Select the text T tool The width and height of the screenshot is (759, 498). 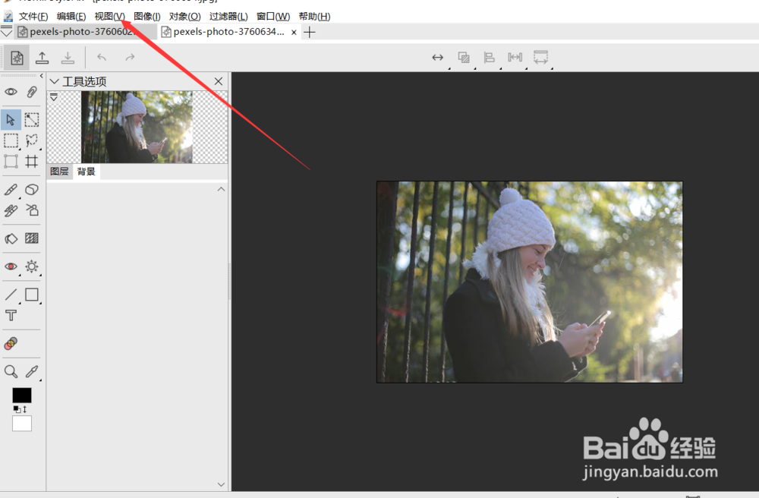11,316
